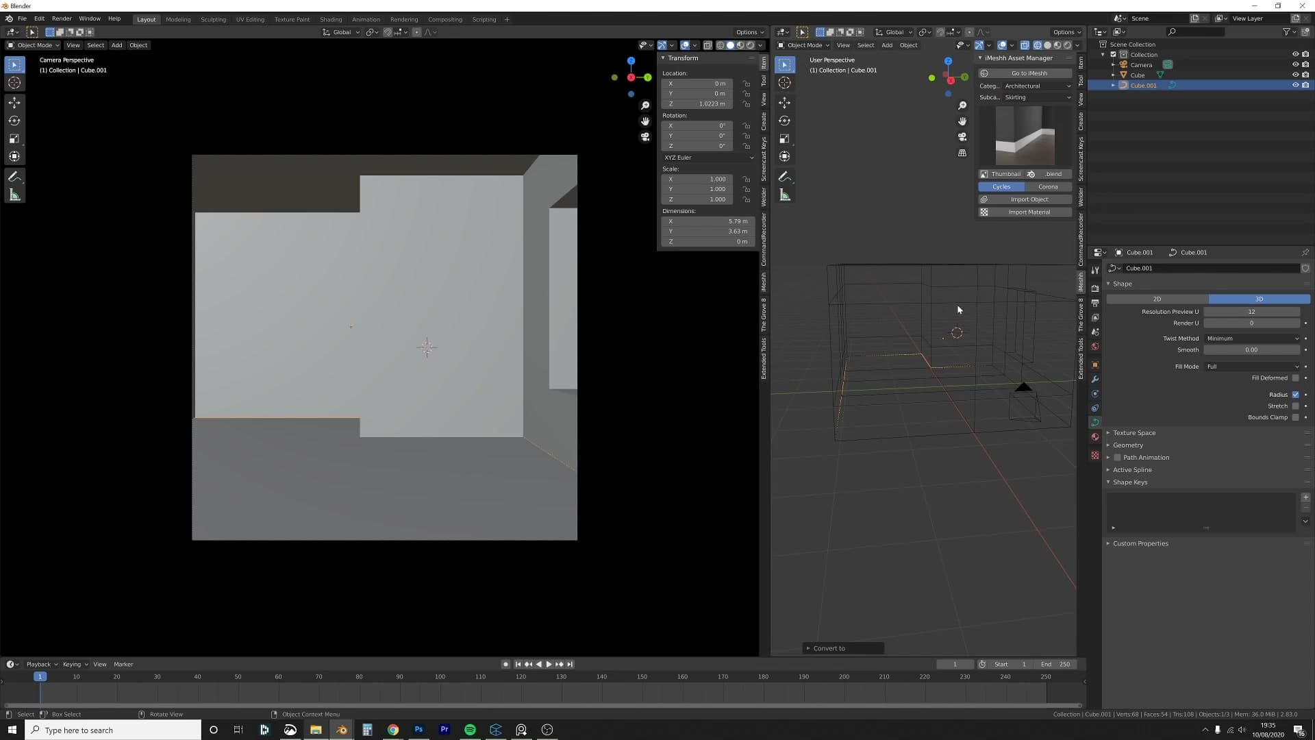Open the Modifiers wrench properties tab
This screenshot has width=1315, height=740.
[1095, 379]
